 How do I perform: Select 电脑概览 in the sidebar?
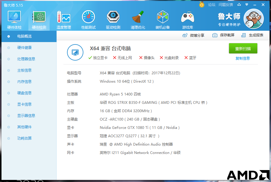(29, 36)
